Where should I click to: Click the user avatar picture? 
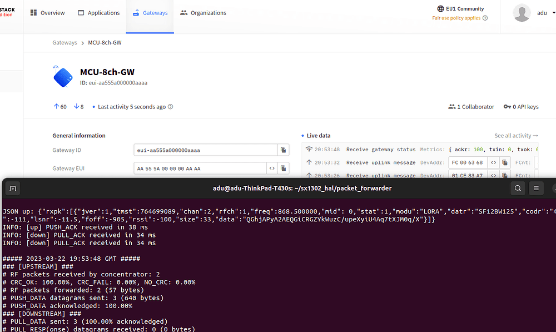coord(522,13)
